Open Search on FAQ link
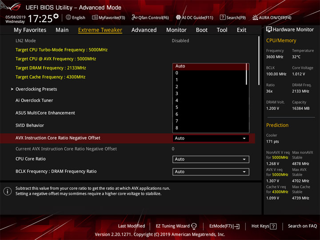 [303, 226]
